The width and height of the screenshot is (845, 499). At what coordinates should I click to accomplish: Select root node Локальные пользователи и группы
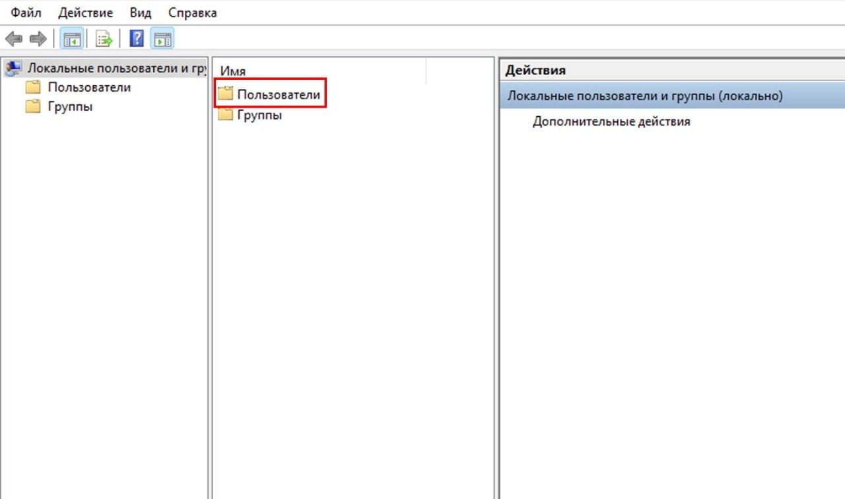coord(116,69)
